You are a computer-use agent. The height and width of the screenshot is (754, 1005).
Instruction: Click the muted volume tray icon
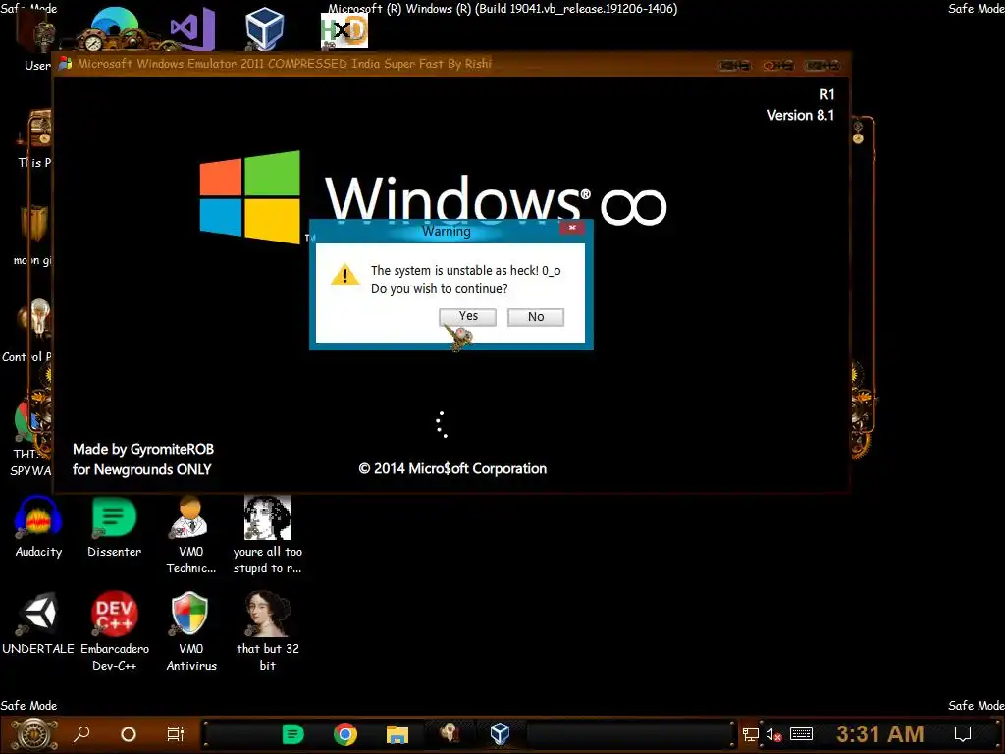click(773, 734)
